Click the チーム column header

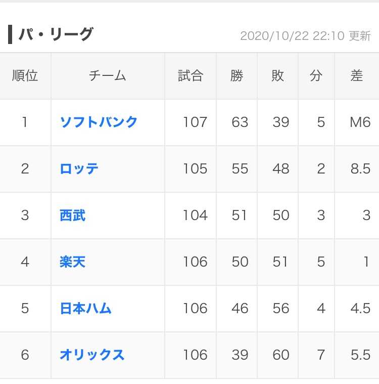pos(108,76)
